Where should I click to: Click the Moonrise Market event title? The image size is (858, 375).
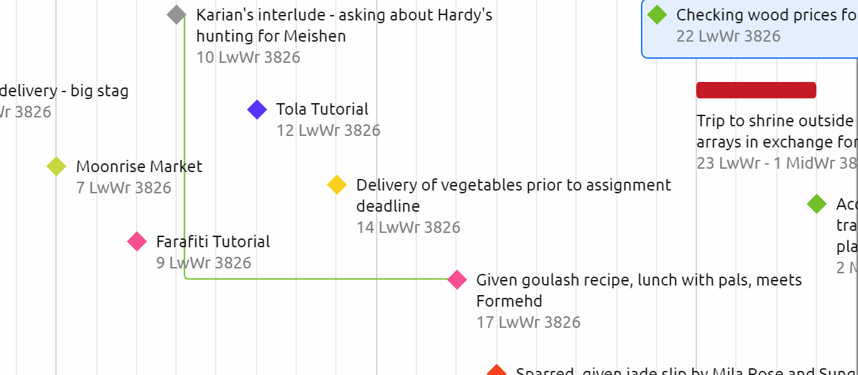[139, 166]
